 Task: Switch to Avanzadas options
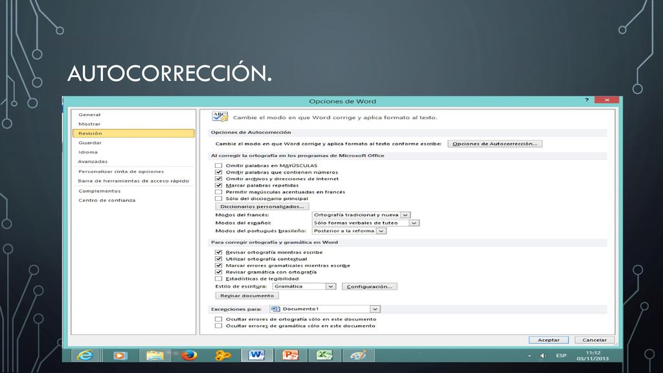(x=93, y=161)
